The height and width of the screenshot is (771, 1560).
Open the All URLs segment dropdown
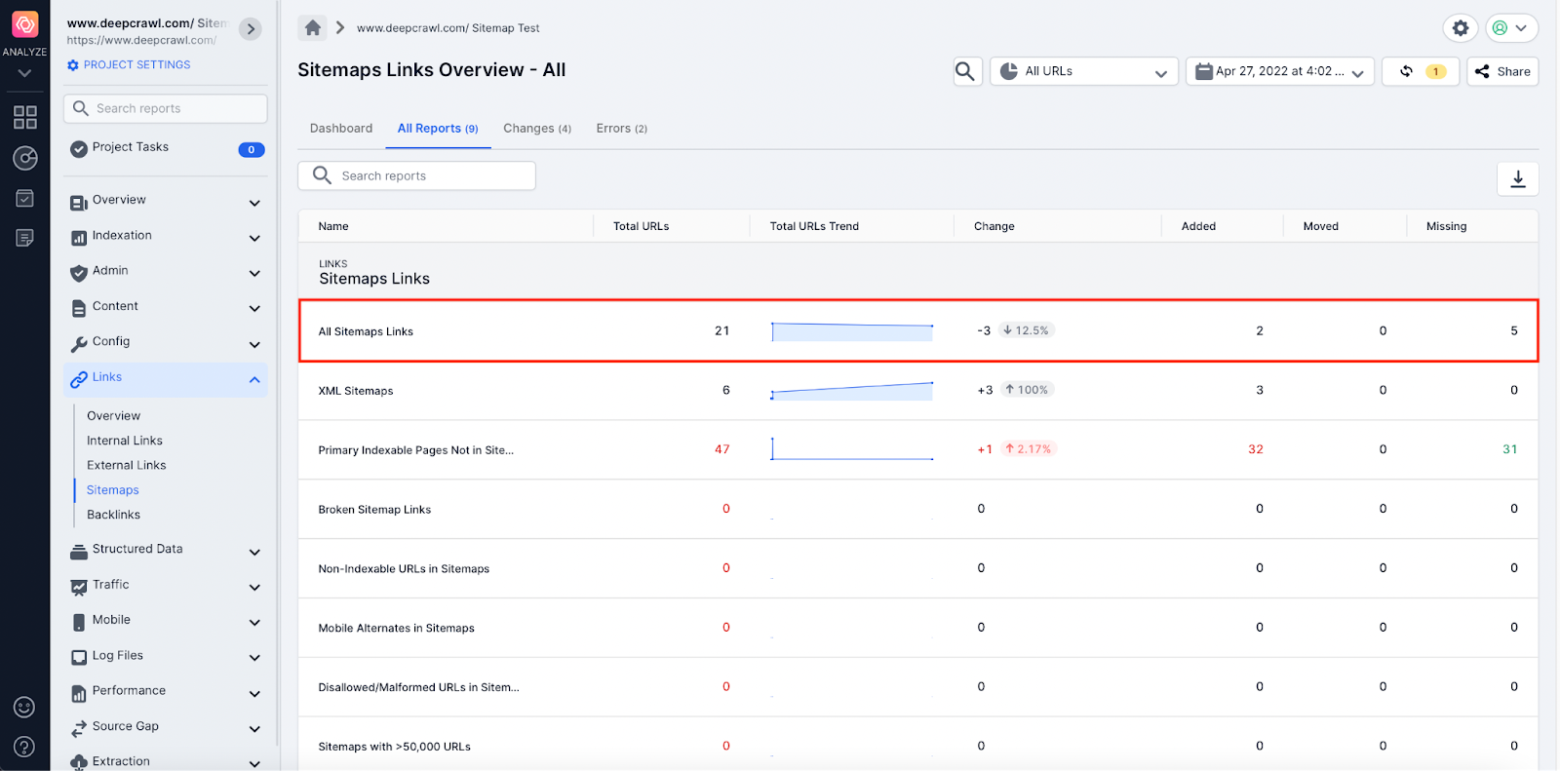(1084, 71)
